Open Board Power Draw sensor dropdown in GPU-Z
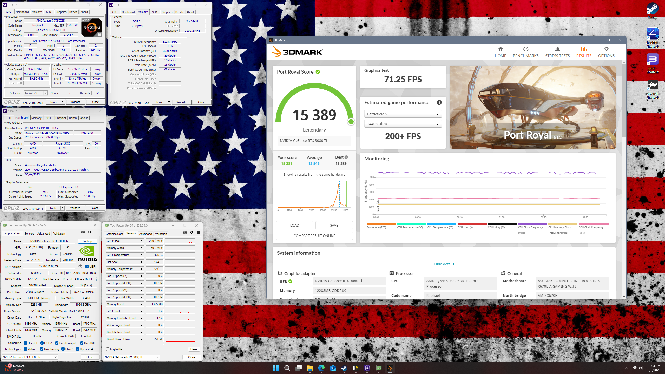The width and height of the screenshot is (665, 374). pos(141,339)
